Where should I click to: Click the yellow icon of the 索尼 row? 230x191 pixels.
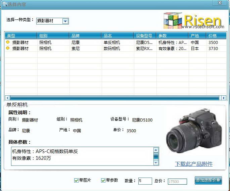tap(8, 48)
